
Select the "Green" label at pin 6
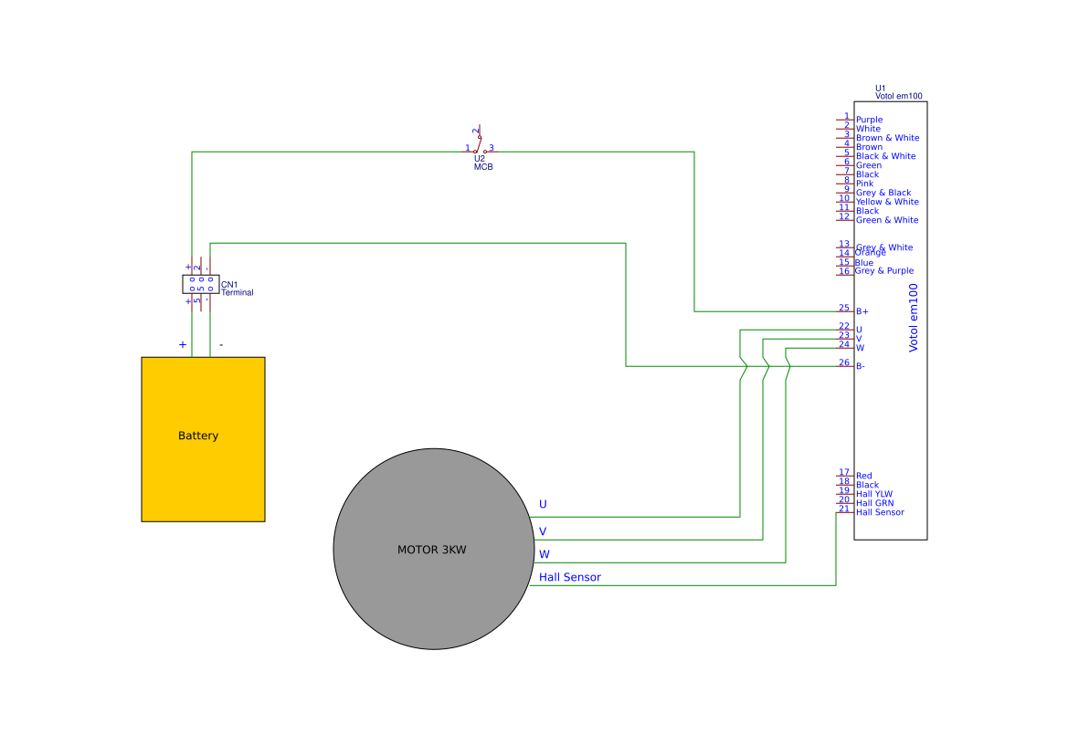(869, 165)
